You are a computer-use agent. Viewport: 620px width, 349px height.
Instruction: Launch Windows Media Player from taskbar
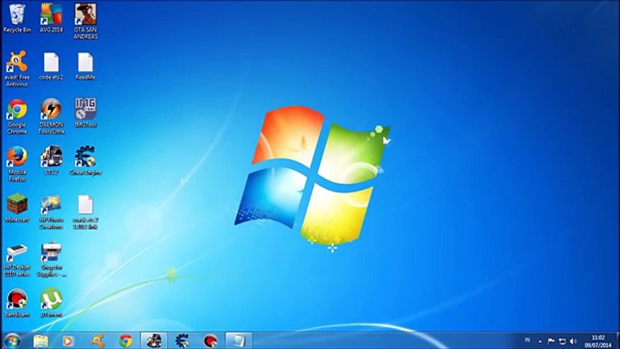click(x=68, y=341)
